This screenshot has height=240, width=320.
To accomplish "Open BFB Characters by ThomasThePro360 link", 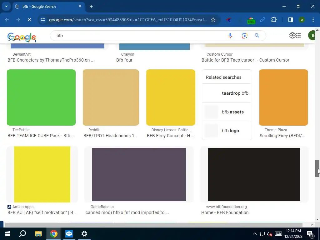I will pos(51,60).
